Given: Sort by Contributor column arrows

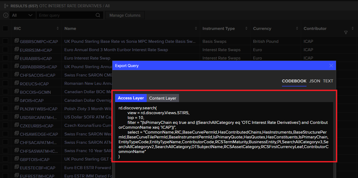Looking at the screenshot, I should point(353,28).
